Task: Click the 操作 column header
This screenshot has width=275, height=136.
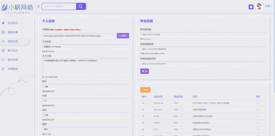Action: pyautogui.click(x=258, y=97)
